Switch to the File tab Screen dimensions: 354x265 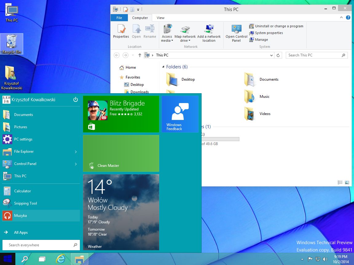(119, 18)
